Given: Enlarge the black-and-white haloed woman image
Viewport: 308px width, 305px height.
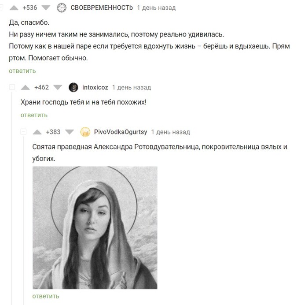Looking at the screenshot, I should coord(95,228).
